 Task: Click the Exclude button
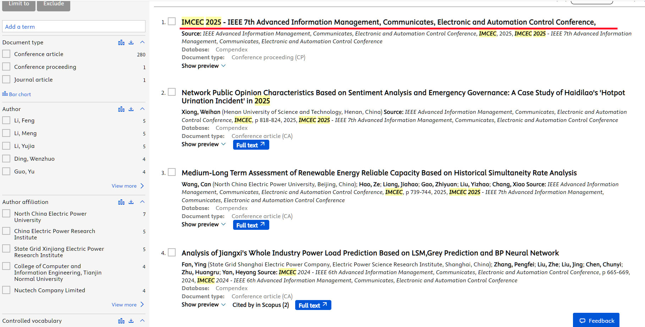pyautogui.click(x=54, y=5)
